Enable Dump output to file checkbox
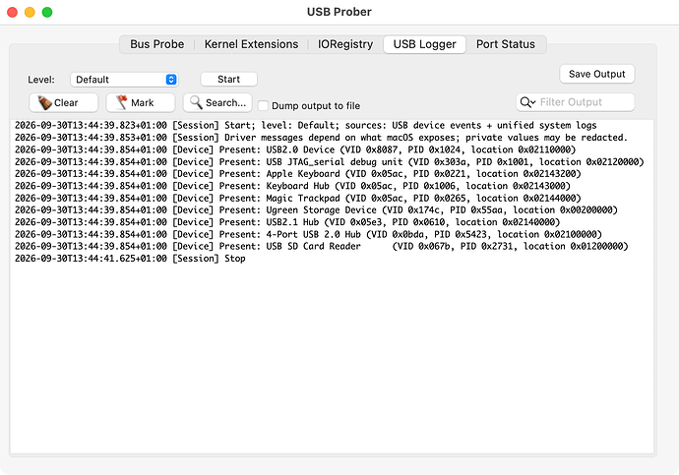This screenshot has height=475, width=679. click(x=263, y=105)
